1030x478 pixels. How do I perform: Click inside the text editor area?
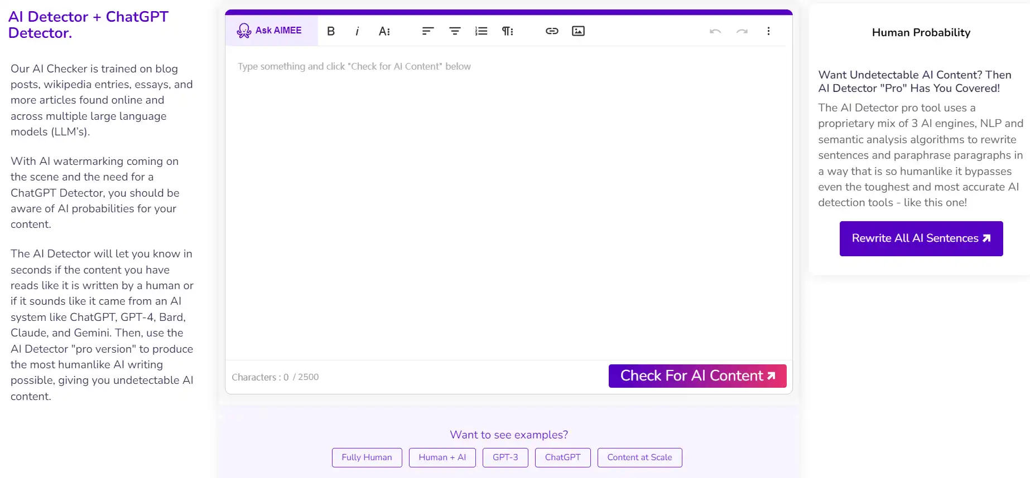[509, 203]
